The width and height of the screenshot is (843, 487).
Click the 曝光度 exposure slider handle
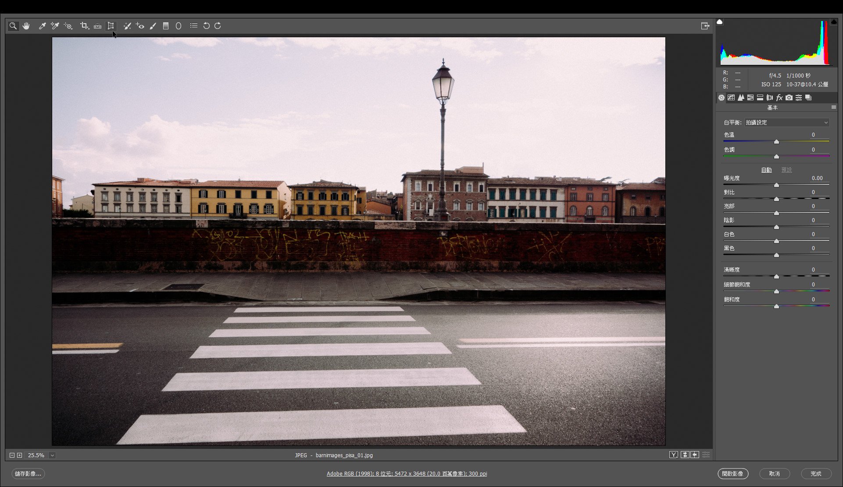point(776,185)
